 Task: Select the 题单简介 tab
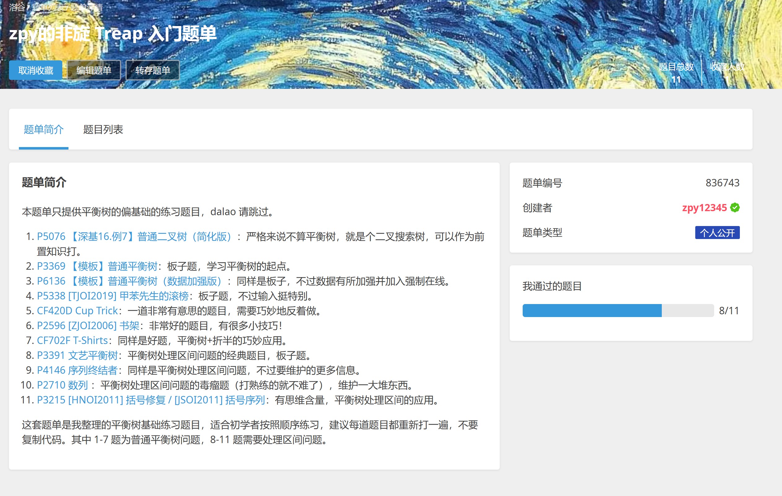43,129
